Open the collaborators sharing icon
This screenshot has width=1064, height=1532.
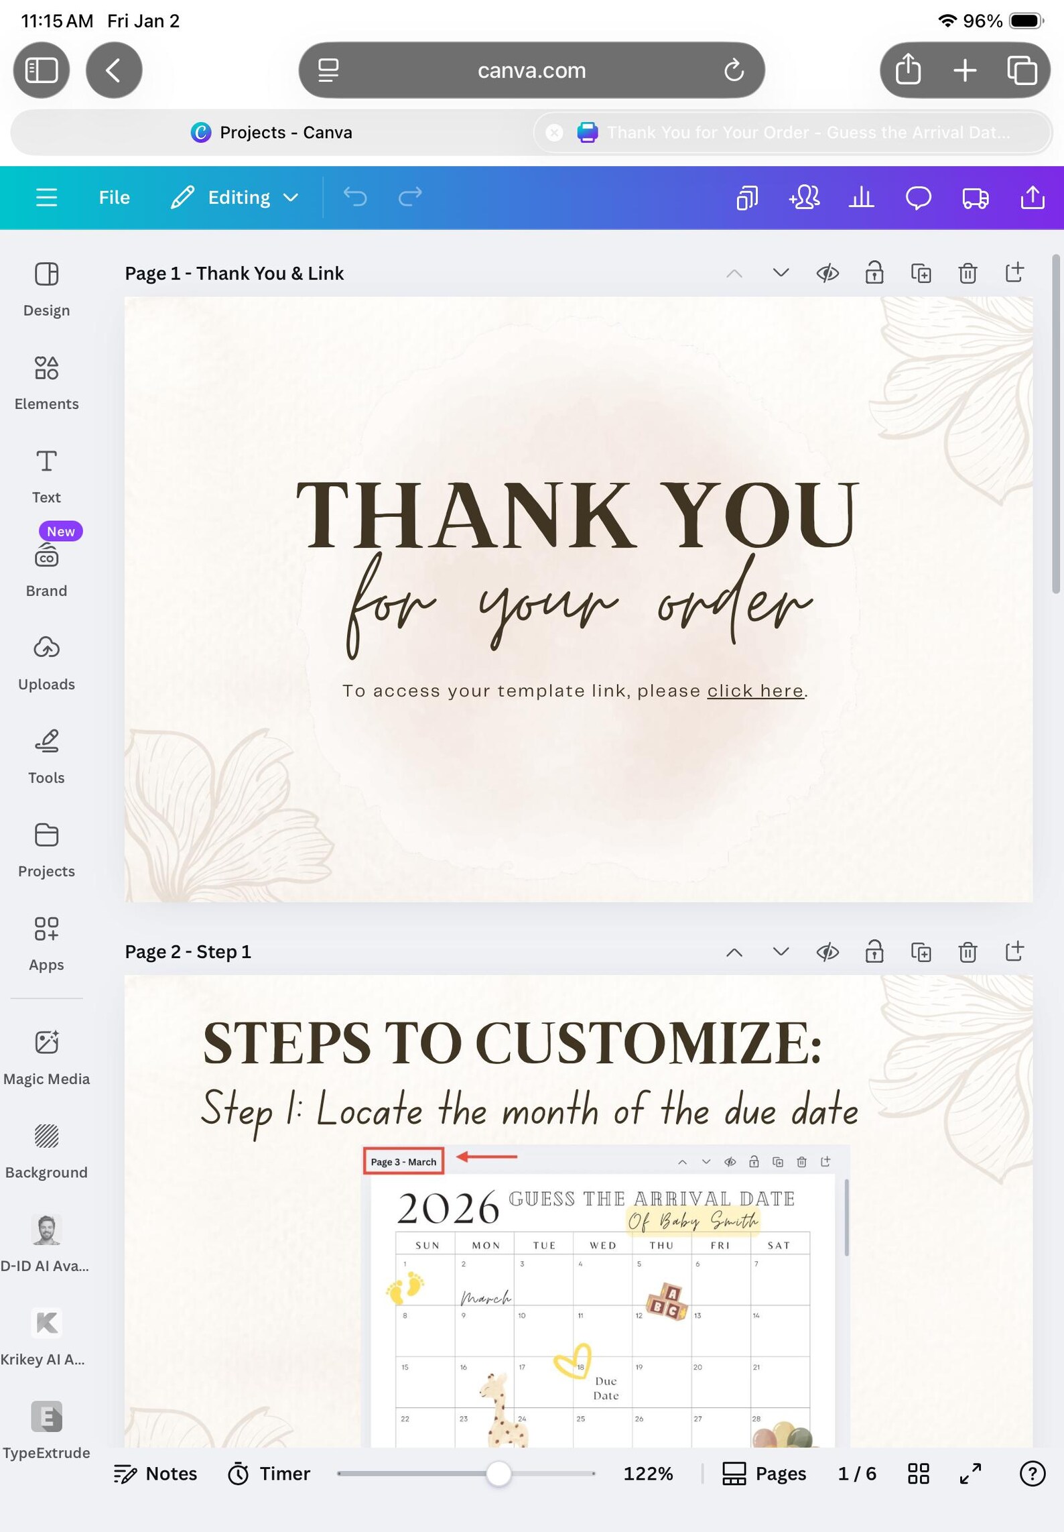pyautogui.click(x=804, y=198)
